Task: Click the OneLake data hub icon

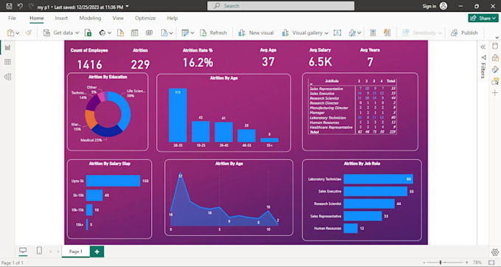Action: click(102, 32)
